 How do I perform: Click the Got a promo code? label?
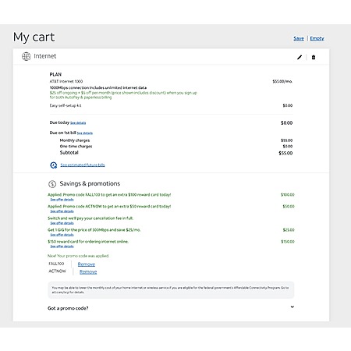[x=68, y=308]
